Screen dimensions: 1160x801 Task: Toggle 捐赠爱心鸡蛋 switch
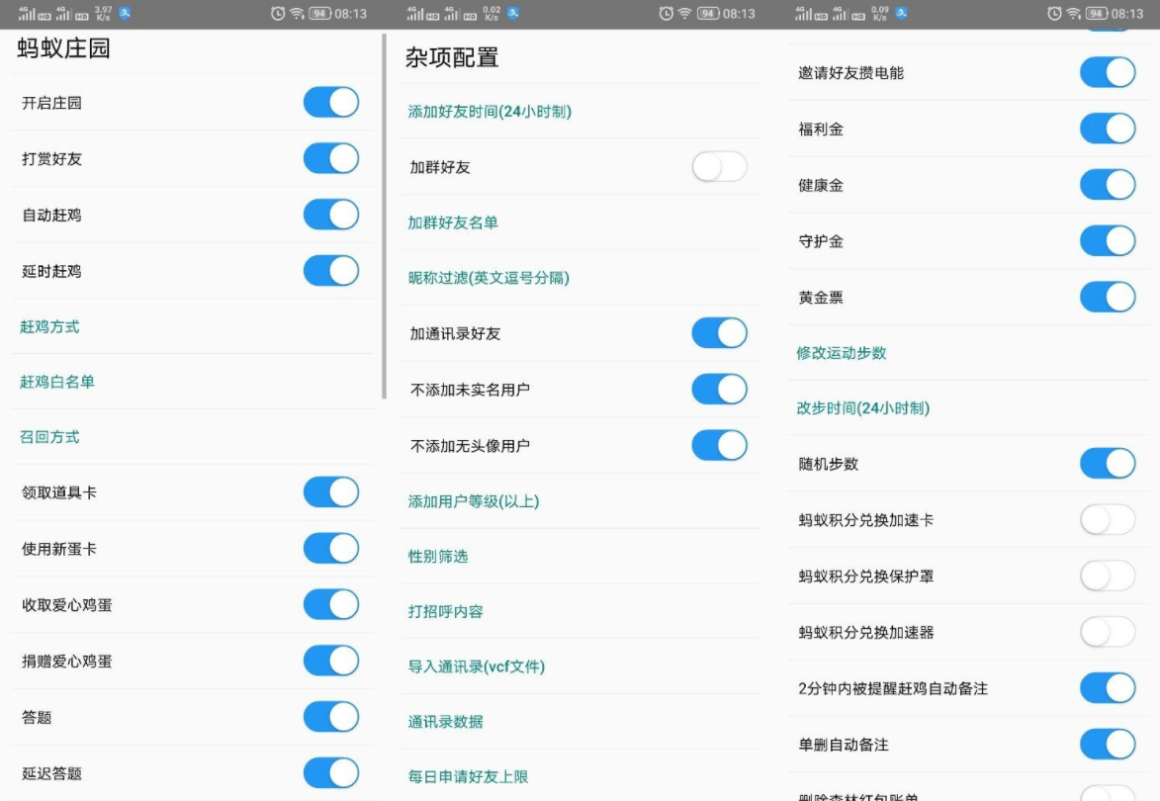click(x=331, y=661)
